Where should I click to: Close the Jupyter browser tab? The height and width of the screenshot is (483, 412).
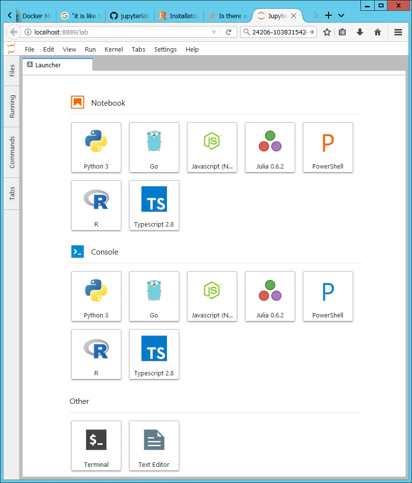(x=294, y=16)
